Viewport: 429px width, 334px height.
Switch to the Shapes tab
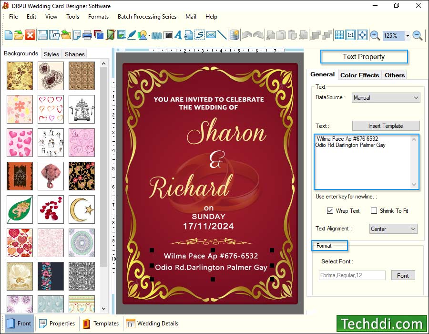(x=75, y=54)
